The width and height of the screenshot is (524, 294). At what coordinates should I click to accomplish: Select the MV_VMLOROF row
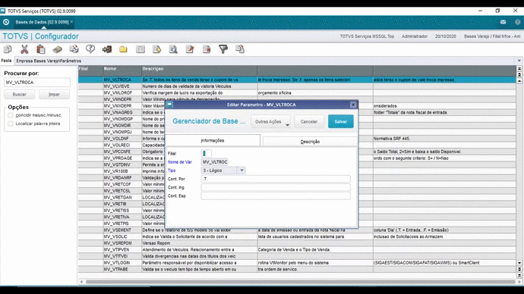point(297,93)
